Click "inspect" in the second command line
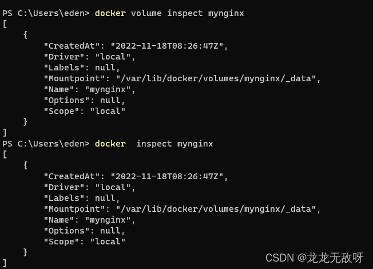373x269 pixels. pyautogui.click(x=154, y=144)
